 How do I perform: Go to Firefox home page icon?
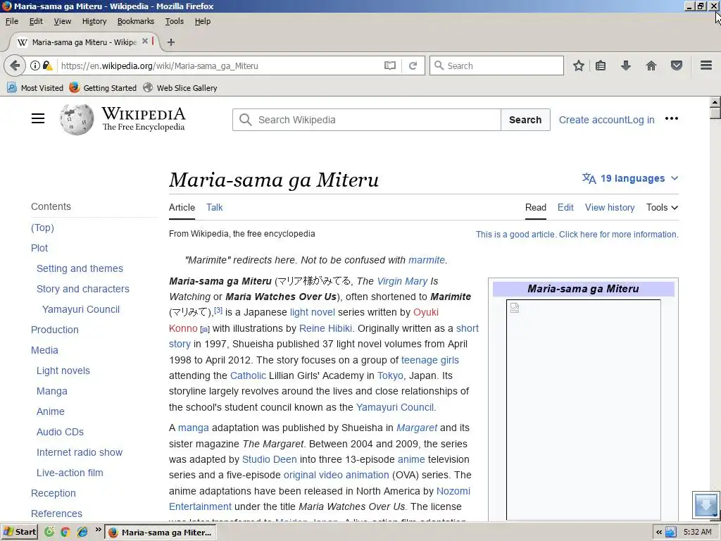(x=651, y=66)
